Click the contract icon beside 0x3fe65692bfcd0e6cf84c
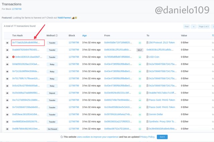 (x=147, y=129)
